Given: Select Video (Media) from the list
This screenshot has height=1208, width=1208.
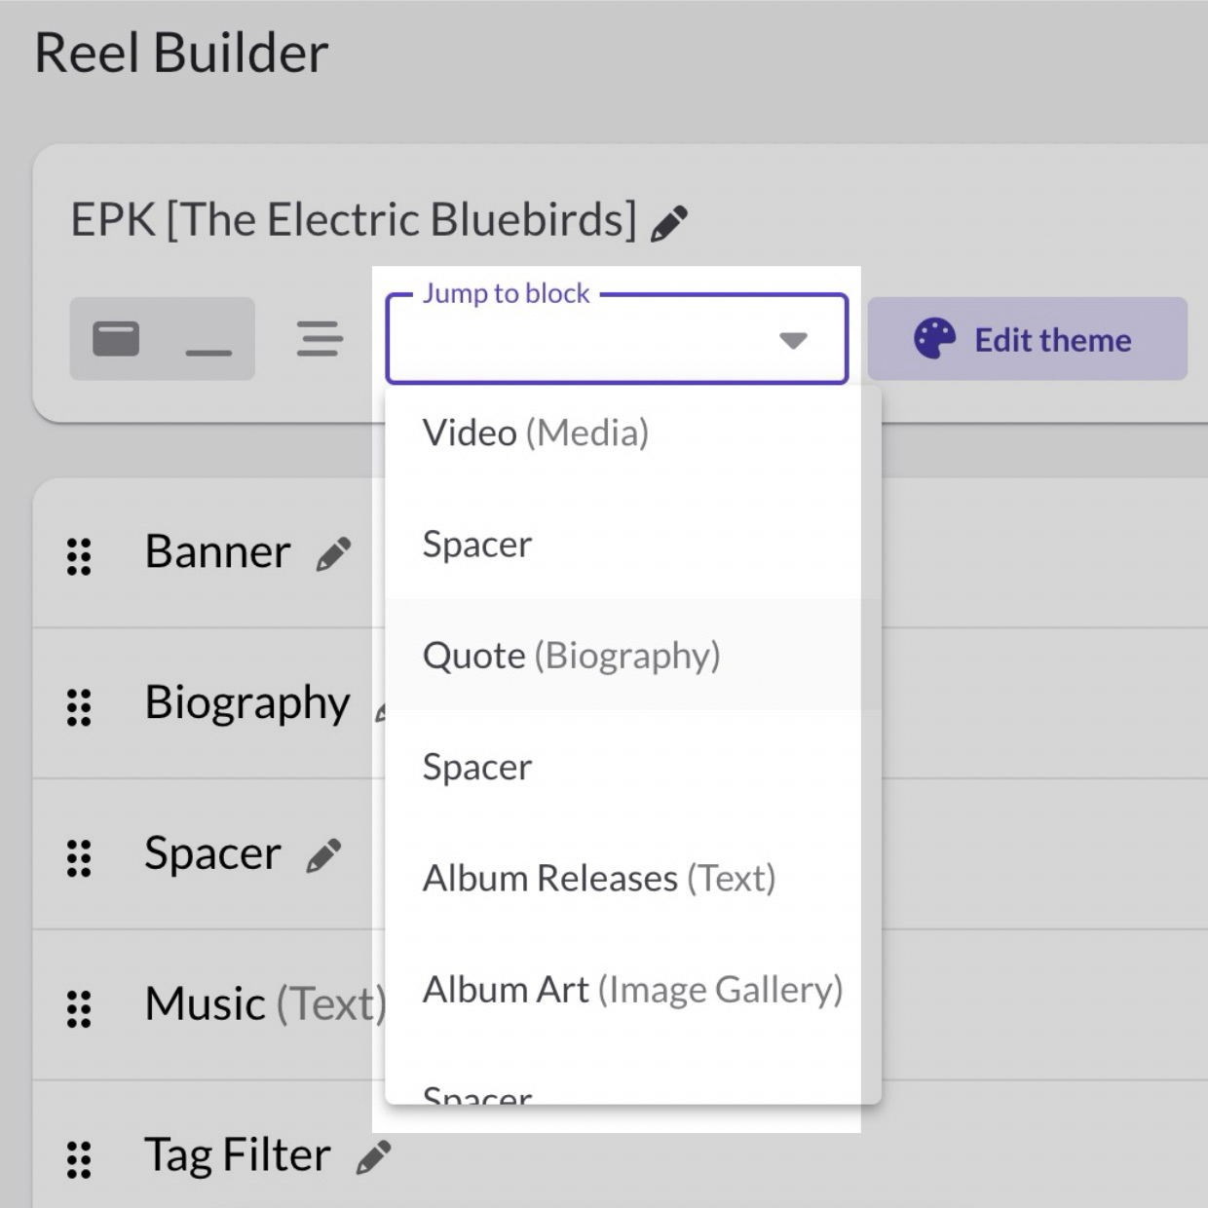Looking at the screenshot, I should [536, 433].
